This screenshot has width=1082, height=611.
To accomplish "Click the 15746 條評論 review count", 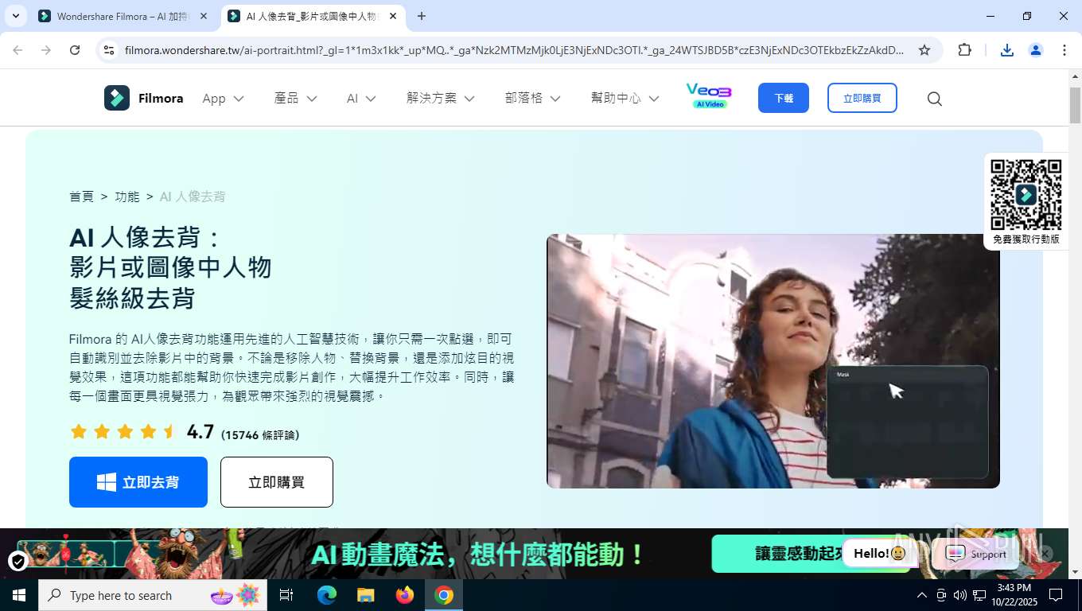I will [261, 435].
